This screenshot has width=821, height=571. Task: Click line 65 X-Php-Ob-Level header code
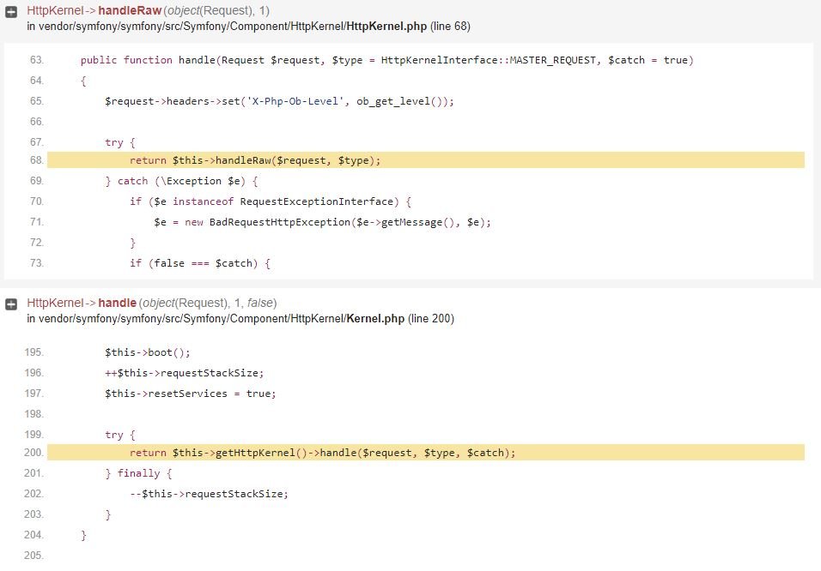(x=279, y=101)
